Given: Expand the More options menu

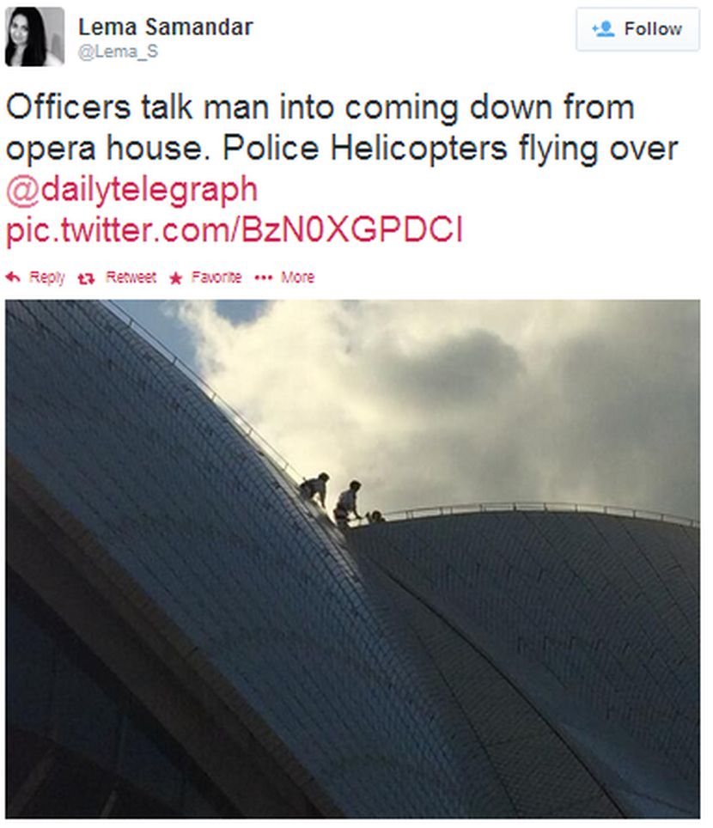Looking at the screenshot, I should coord(297,277).
